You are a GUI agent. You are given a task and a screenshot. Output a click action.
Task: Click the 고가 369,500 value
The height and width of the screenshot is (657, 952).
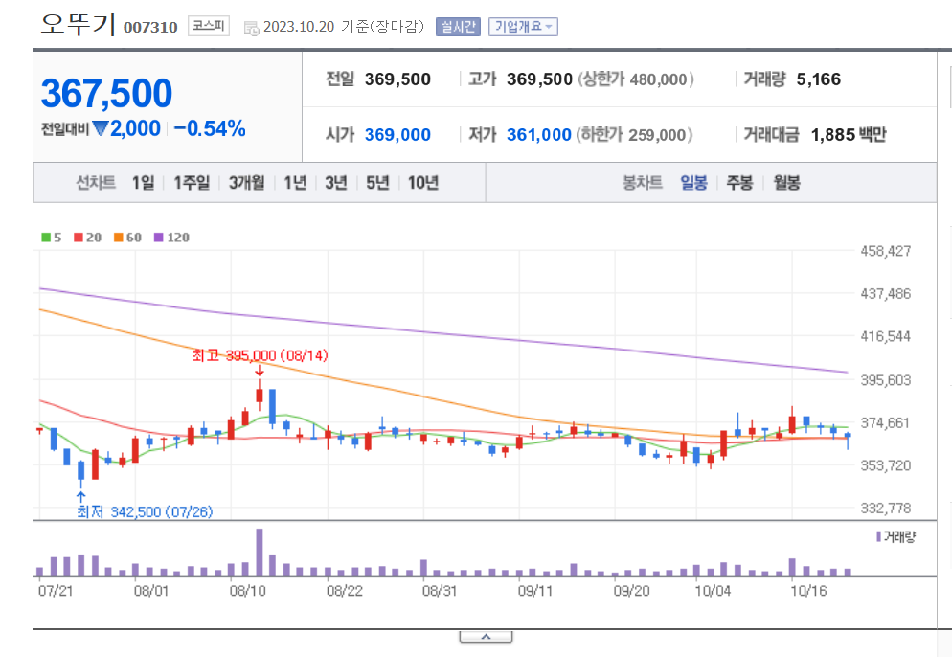point(540,79)
